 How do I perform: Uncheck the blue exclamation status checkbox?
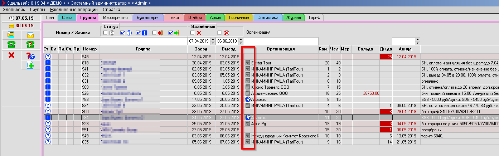(x=139, y=33)
